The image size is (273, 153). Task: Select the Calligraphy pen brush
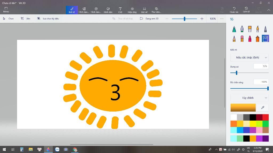click(x=242, y=29)
